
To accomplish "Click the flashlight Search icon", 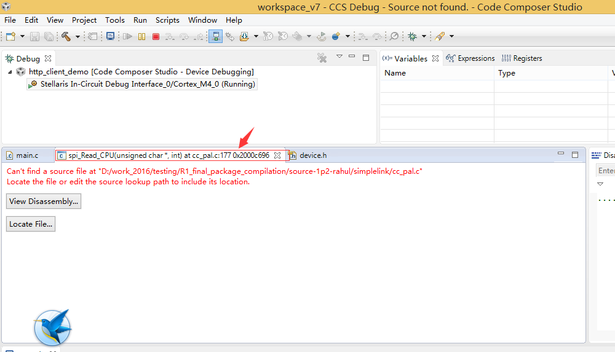I will 440,36.
